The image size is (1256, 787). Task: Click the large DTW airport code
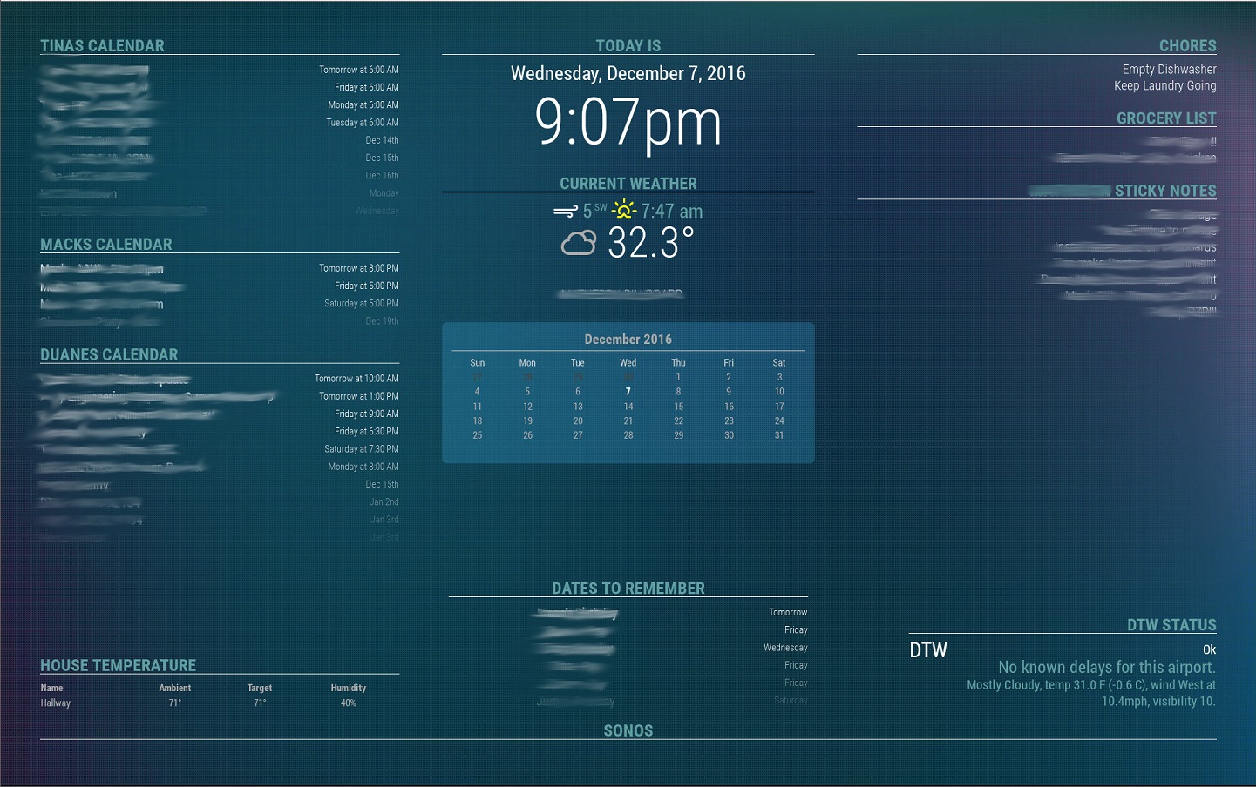(x=928, y=650)
